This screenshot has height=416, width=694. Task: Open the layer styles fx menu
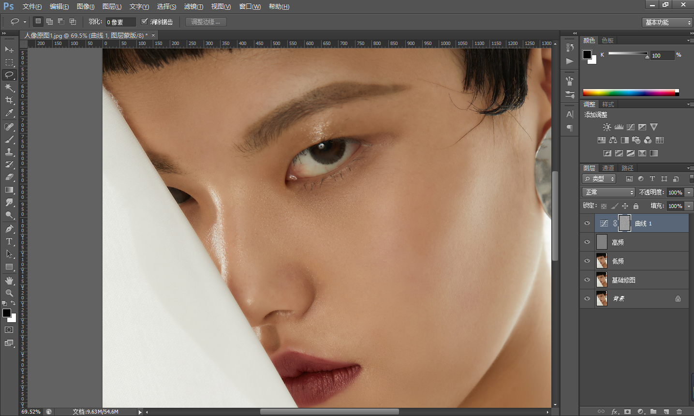click(x=615, y=412)
